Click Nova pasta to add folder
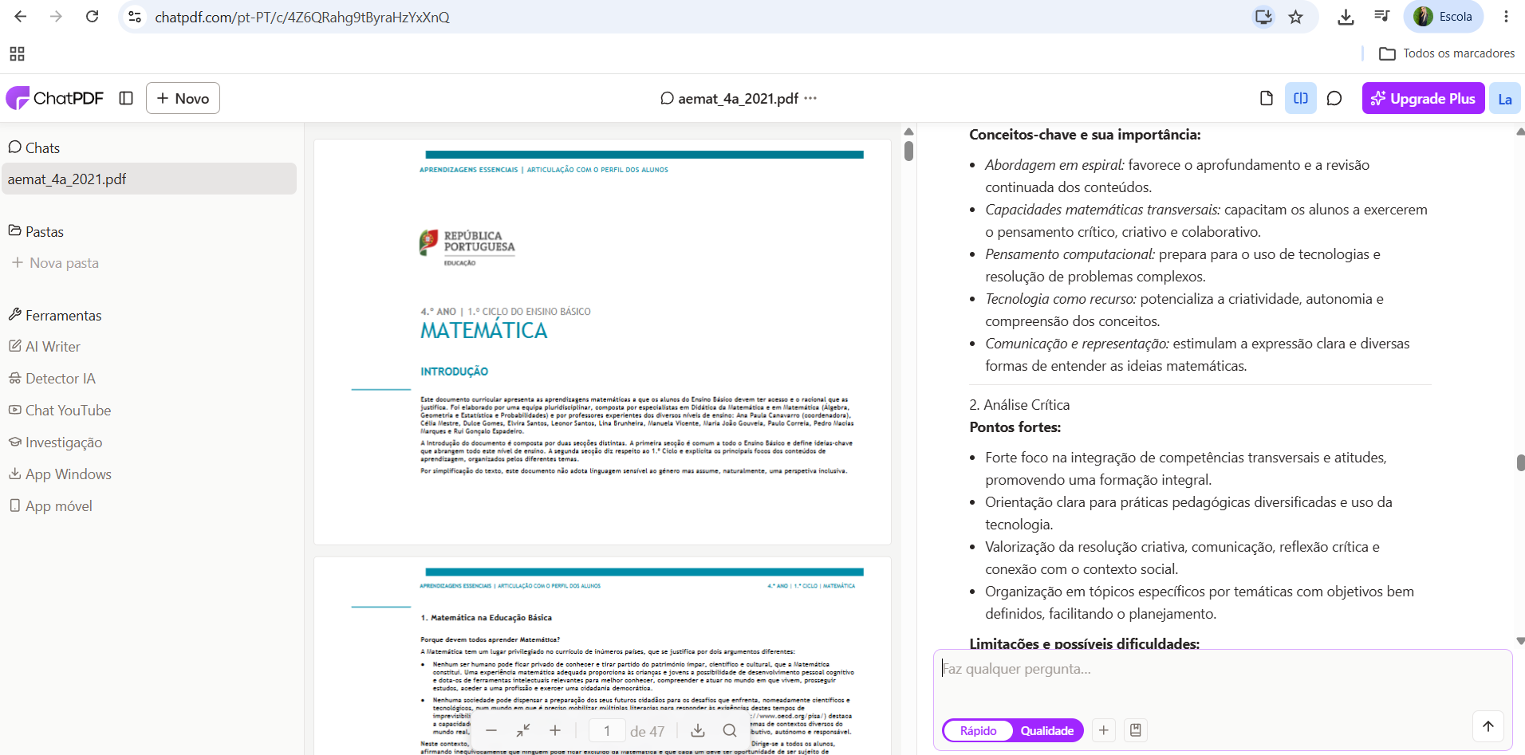1525x755 pixels. (55, 263)
